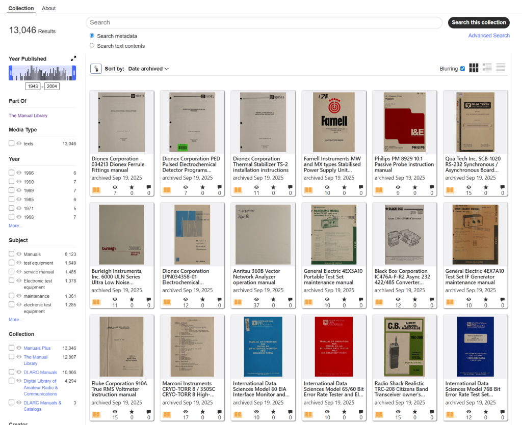Edit the 2004 end year field
Viewport: 522px width, 425px height.
(x=51, y=87)
